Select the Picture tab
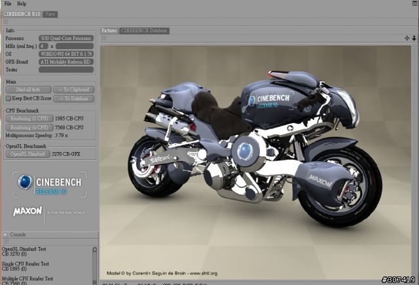The height and width of the screenshot is (285, 419). click(x=109, y=31)
